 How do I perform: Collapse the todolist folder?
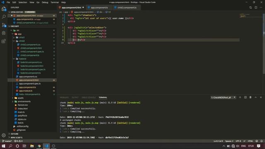point(14,59)
